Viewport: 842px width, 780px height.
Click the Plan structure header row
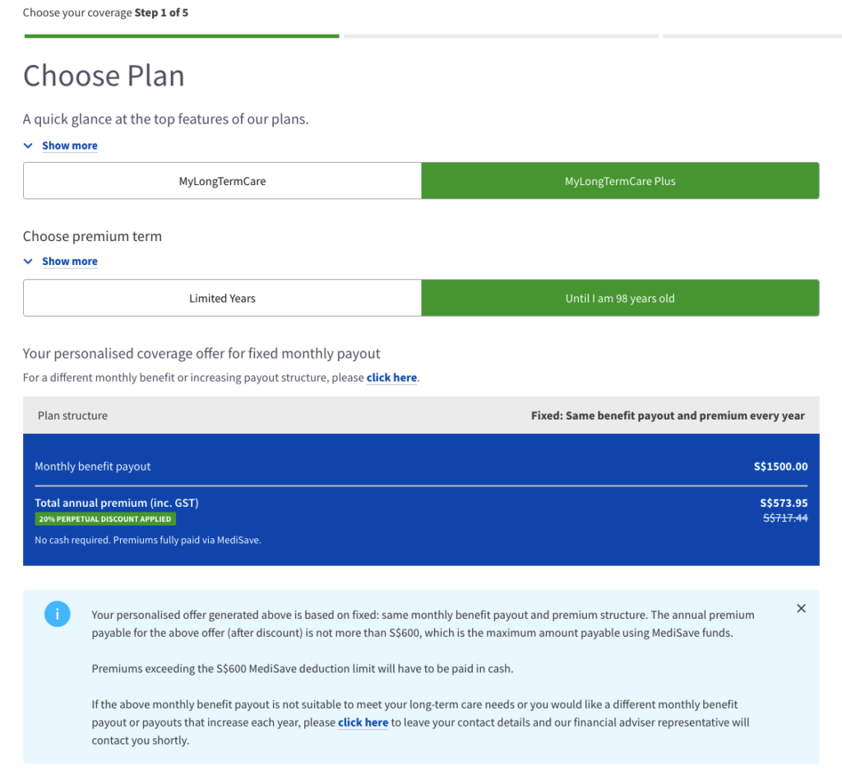421,416
